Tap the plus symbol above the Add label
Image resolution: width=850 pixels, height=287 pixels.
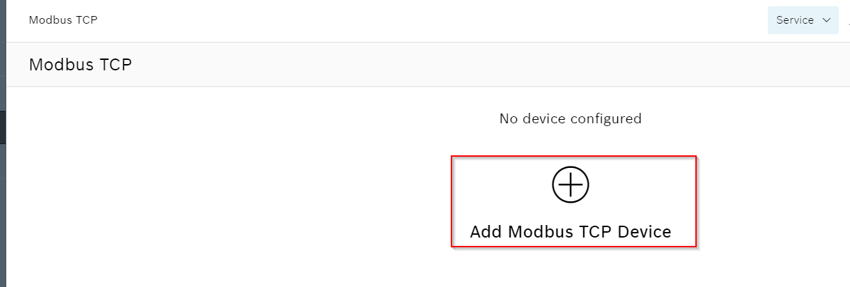571,185
